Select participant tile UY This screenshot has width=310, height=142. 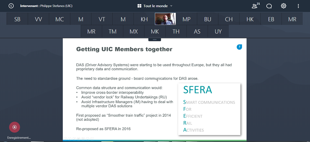pos(218,31)
